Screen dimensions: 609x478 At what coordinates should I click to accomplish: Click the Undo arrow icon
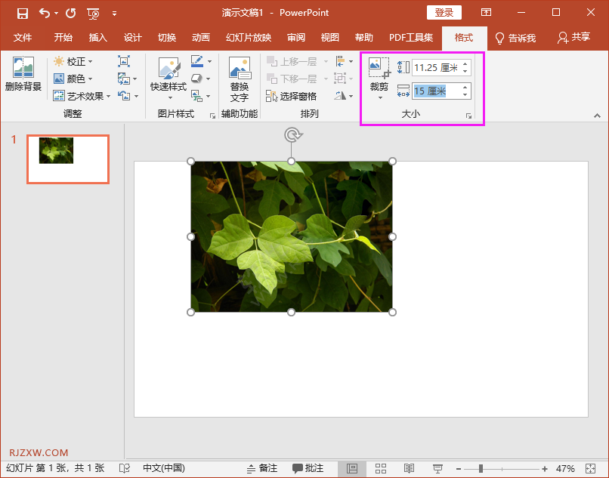(45, 13)
